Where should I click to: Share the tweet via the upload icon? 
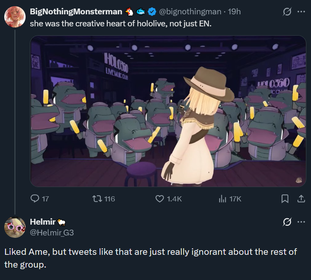tap(301, 199)
